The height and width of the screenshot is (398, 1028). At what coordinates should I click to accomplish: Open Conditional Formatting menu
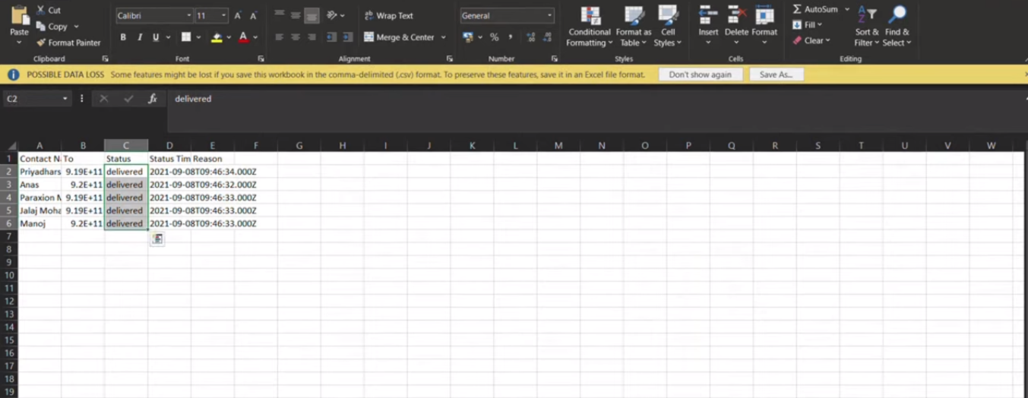click(x=589, y=27)
